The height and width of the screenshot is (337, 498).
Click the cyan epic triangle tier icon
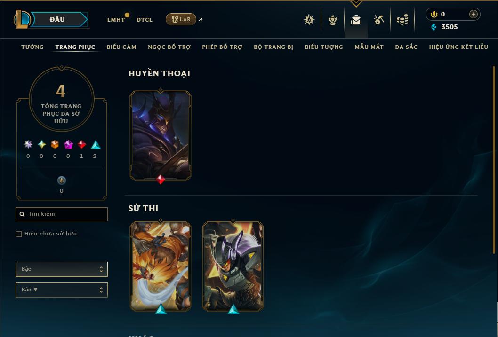[96, 145]
